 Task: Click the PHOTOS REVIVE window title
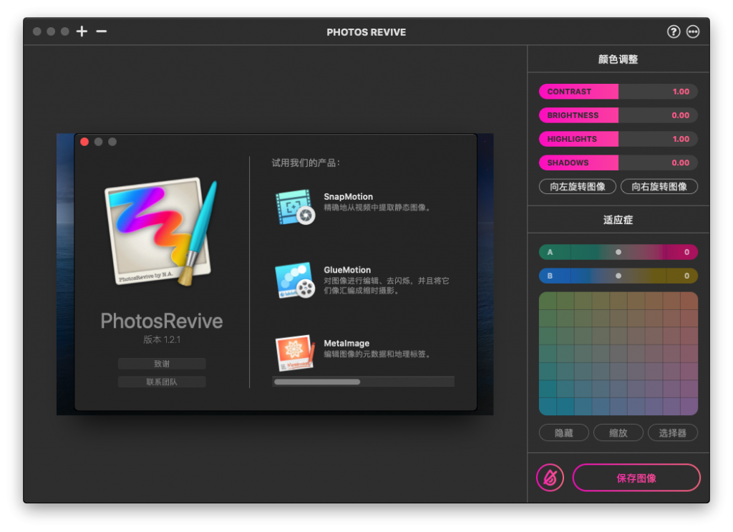point(366,32)
